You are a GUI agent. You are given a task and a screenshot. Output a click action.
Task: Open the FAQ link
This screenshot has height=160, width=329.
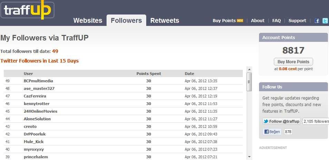[277, 21]
